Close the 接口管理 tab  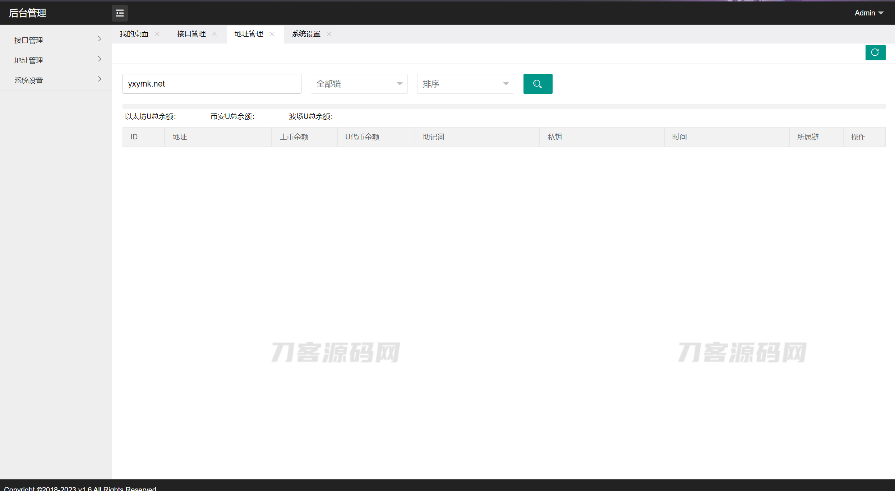(214, 34)
